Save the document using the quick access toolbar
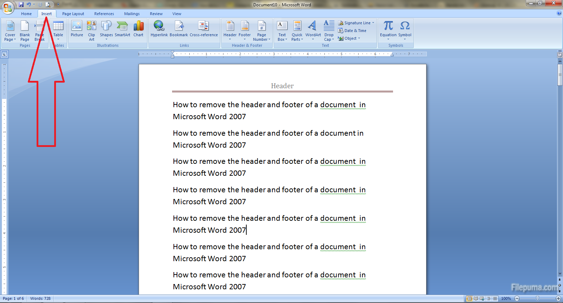 coord(21,5)
